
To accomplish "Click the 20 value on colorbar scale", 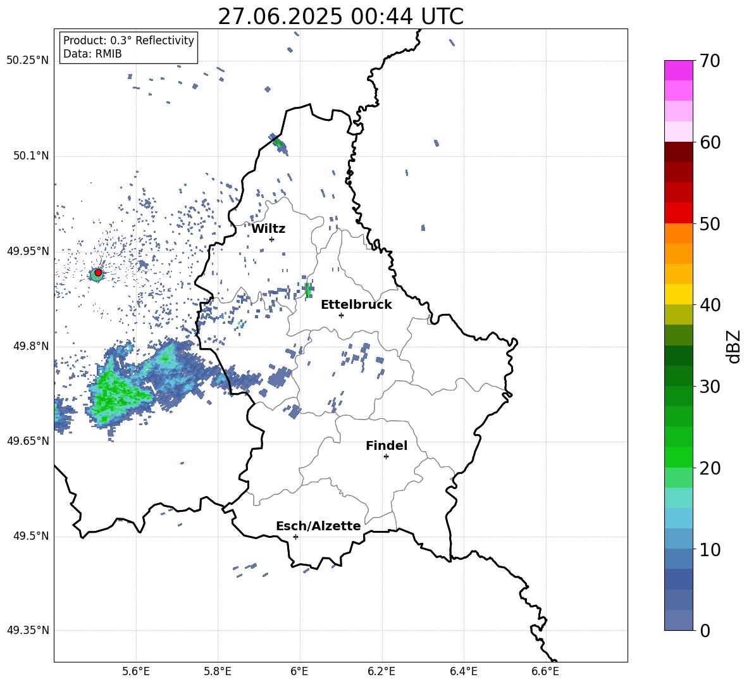I will point(710,468).
